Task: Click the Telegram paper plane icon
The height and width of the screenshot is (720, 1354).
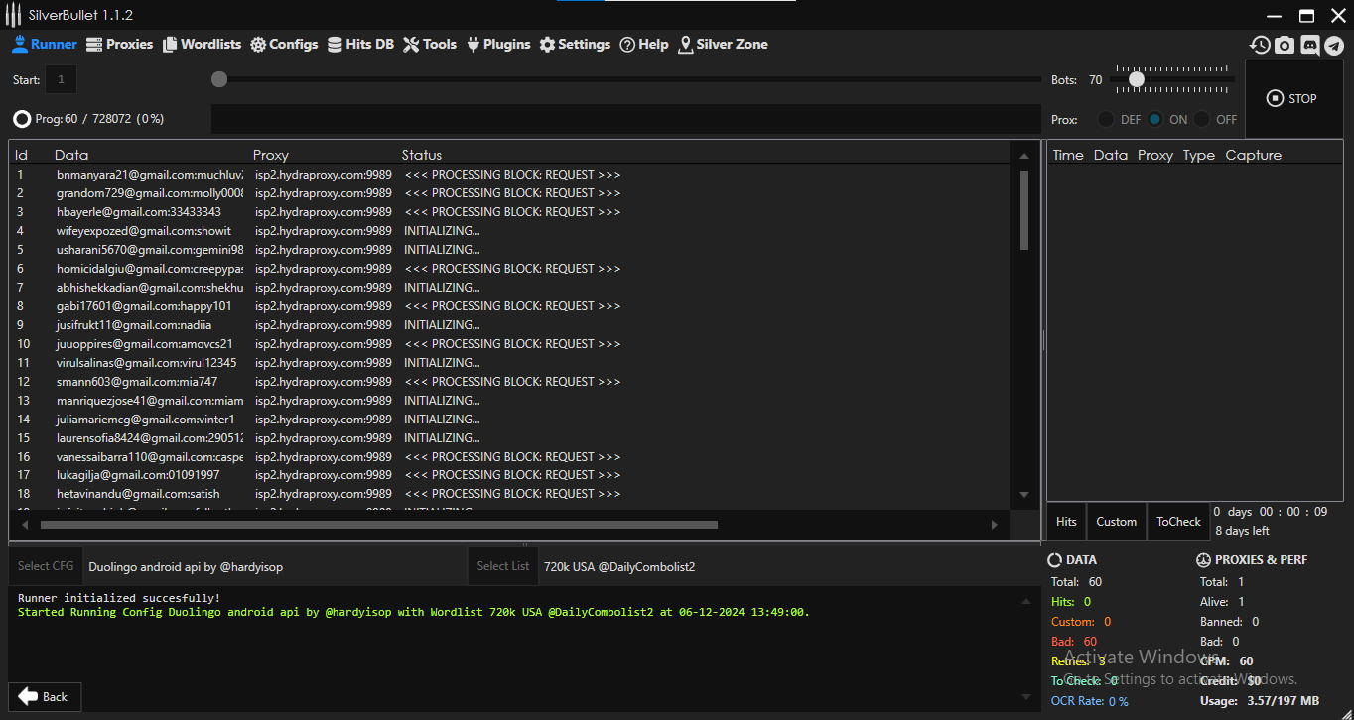Action: [1334, 45]
